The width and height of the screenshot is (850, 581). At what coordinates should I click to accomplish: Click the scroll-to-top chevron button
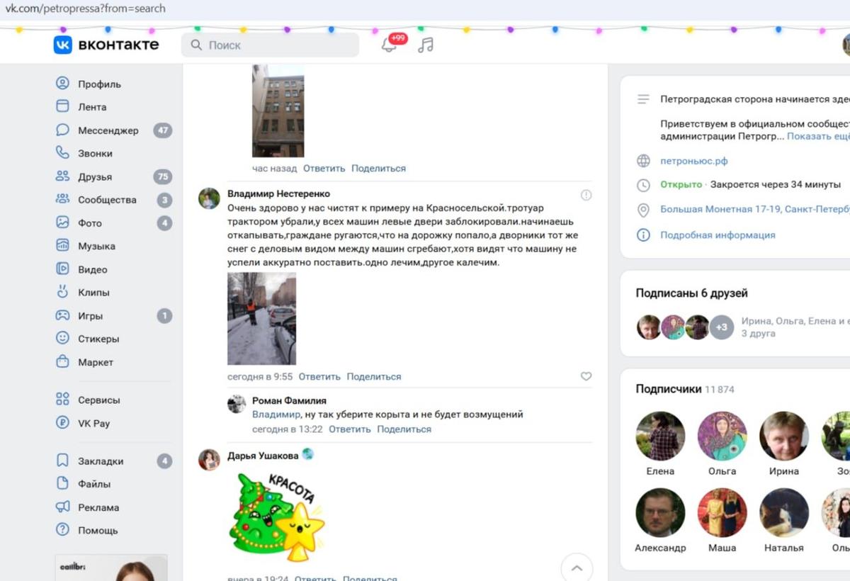click(577, 568)
